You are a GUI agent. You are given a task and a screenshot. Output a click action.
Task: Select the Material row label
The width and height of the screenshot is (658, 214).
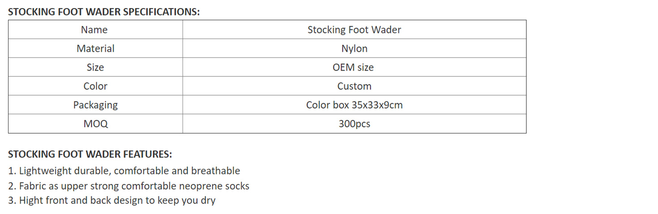point(95,49)
